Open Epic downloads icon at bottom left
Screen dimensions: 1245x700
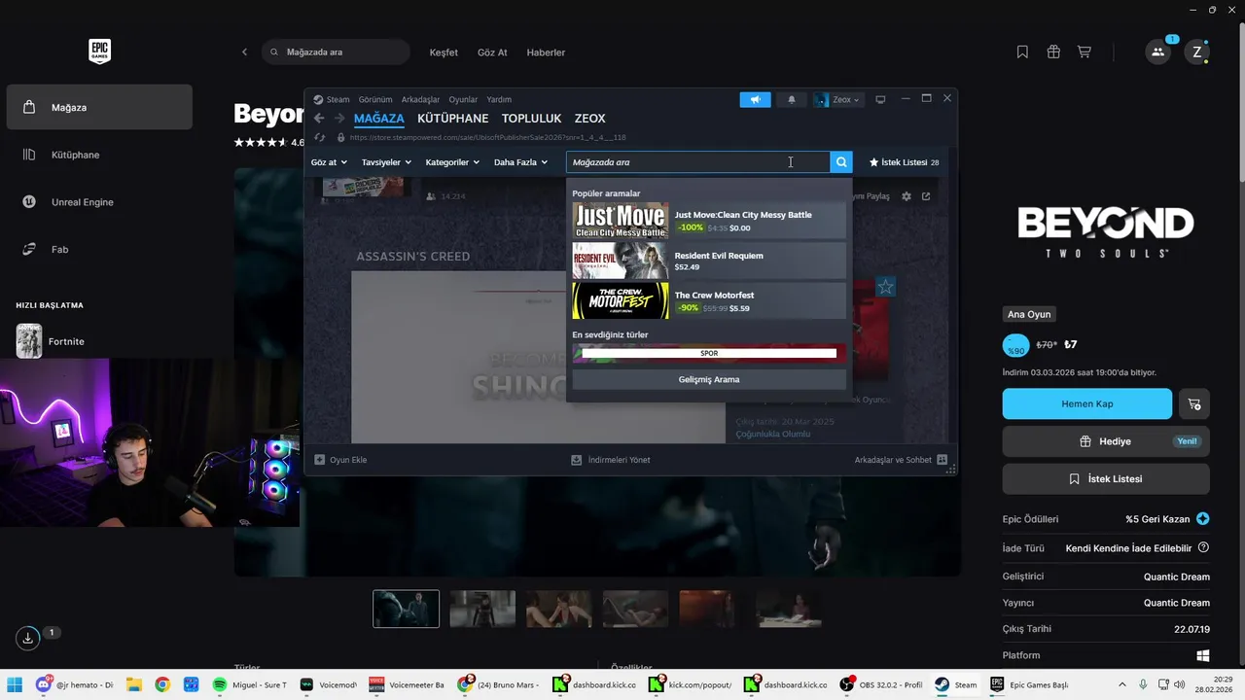[x=28, y=638]
